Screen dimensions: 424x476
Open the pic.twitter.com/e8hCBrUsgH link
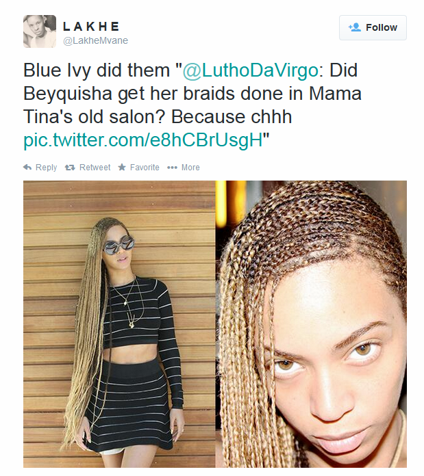pyautogui.click(x=143, y=140)
